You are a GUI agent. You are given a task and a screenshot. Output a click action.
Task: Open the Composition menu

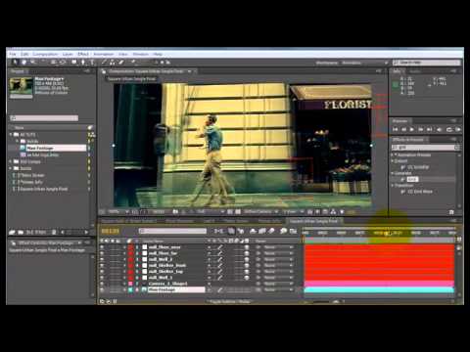click(x=45, y=54)
